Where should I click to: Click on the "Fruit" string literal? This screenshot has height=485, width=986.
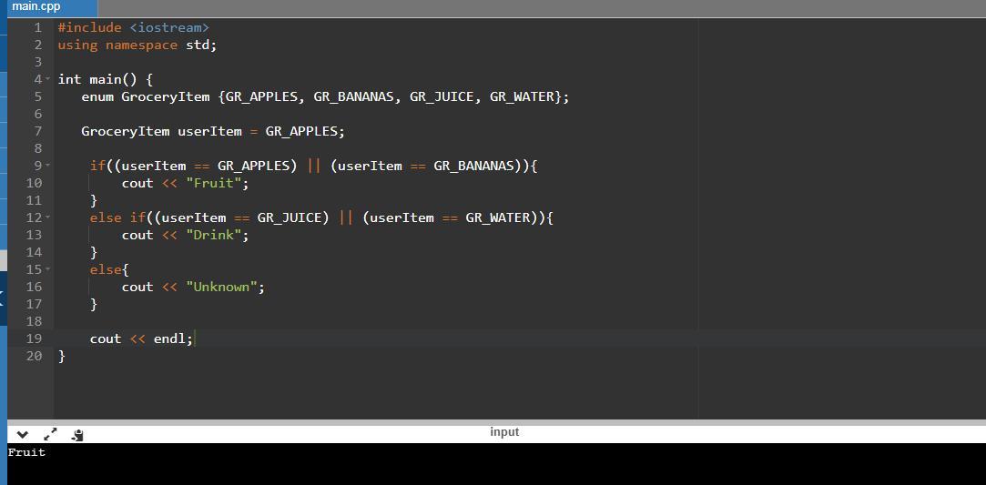pyautogui.click(x=213, y=183)
